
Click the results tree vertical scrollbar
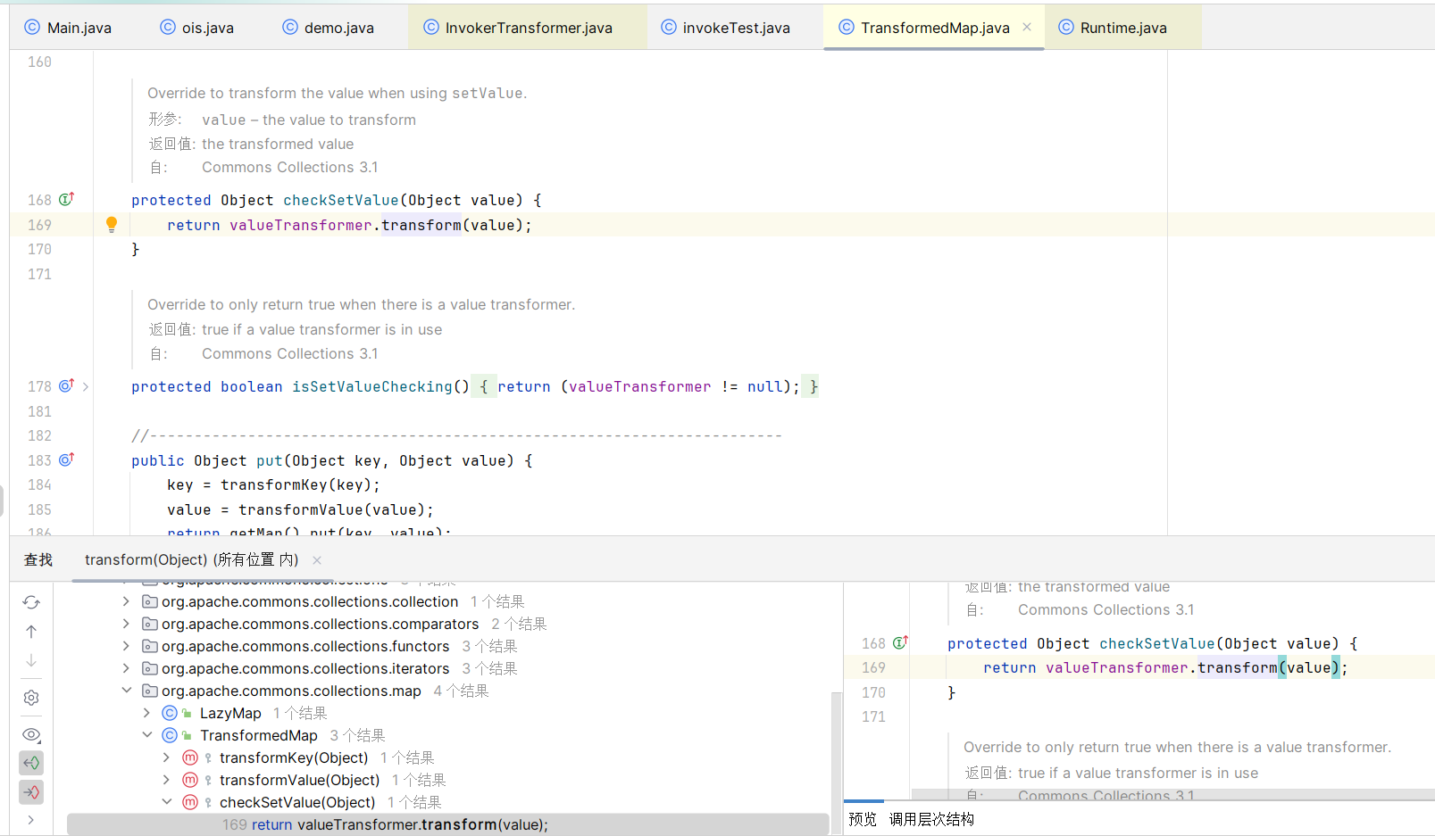tap(836, 763)
